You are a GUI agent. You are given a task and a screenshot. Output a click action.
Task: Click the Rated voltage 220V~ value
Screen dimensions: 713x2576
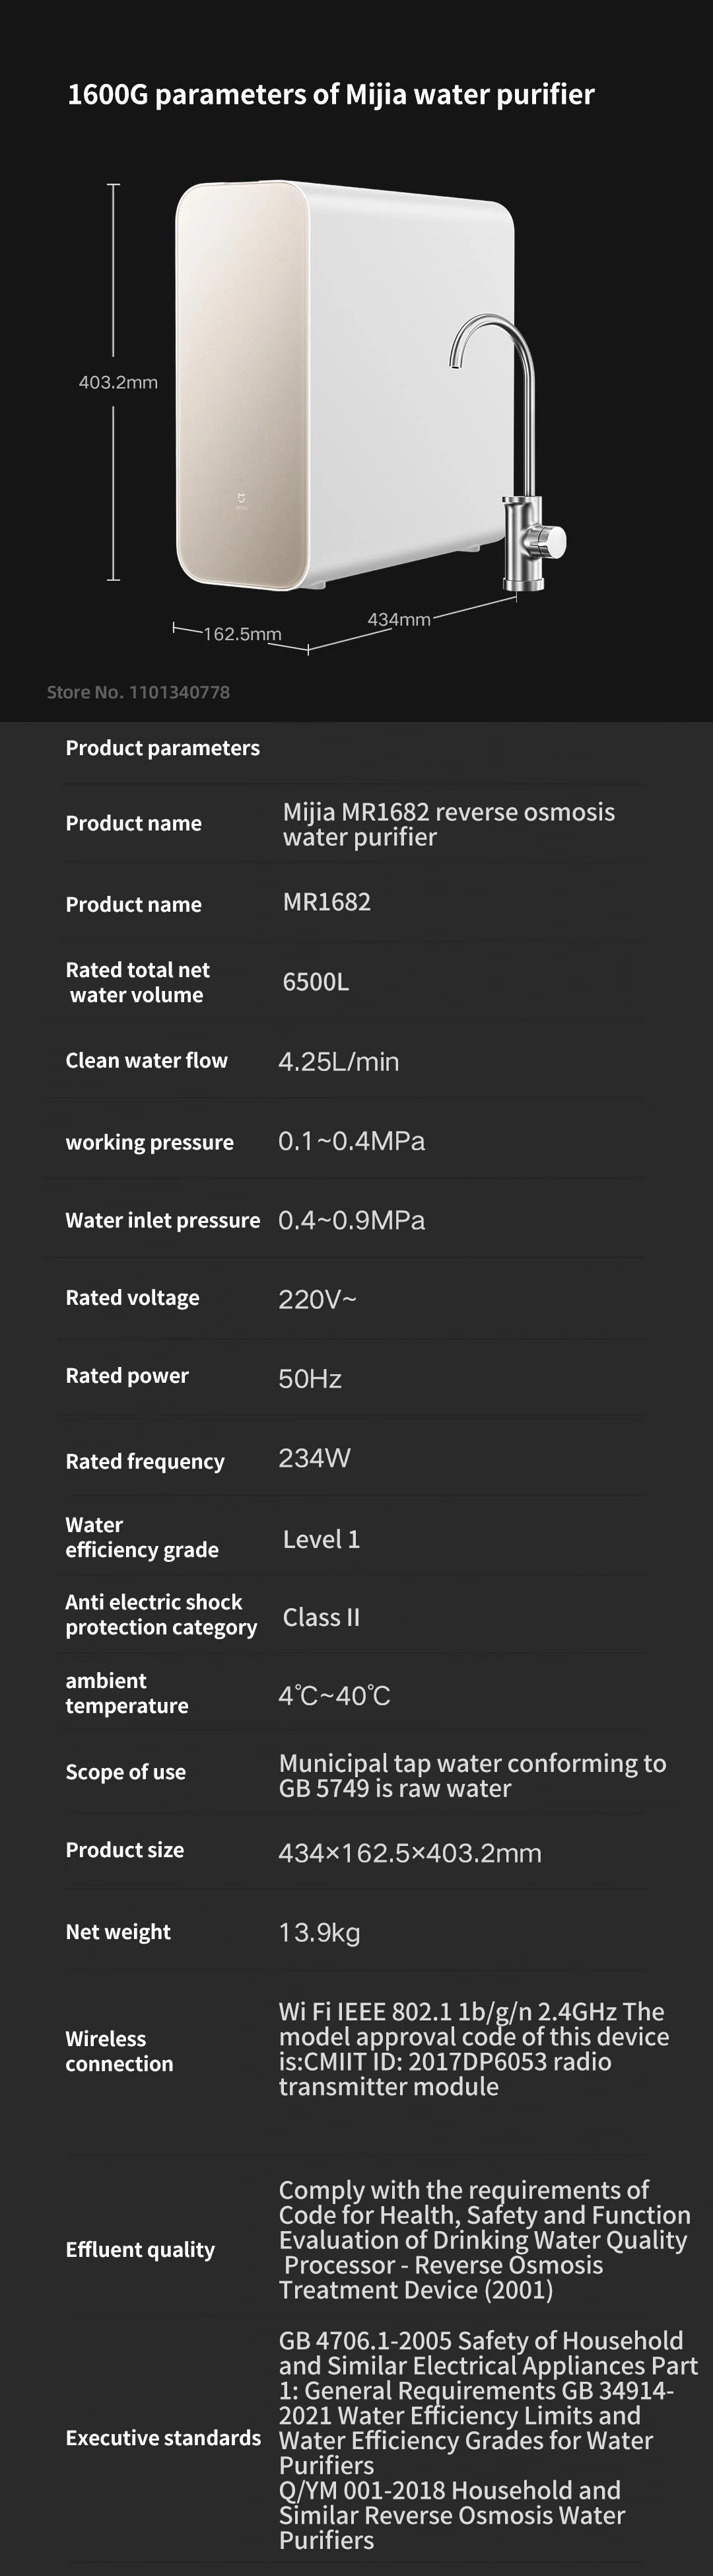(x=316, y=1299)
